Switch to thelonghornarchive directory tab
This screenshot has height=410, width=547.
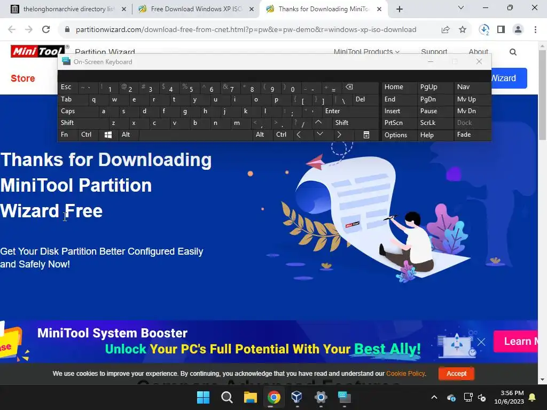(68, 9)
